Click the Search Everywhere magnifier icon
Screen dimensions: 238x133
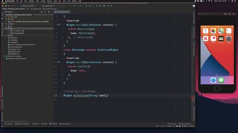pyautogui.click(x=112, y=6)
